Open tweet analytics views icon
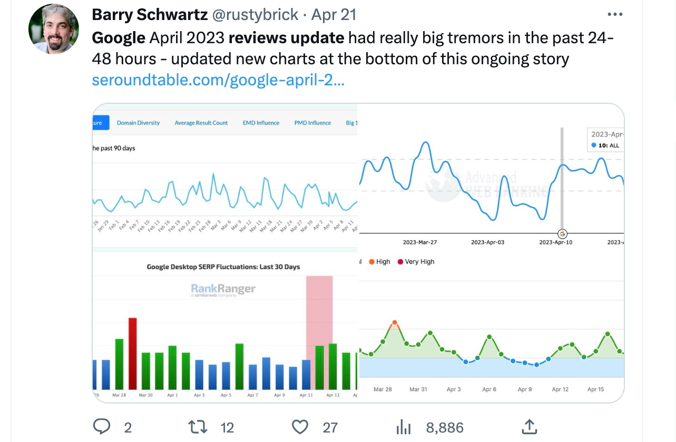This screenshot has width=676, height=442. 403,426
